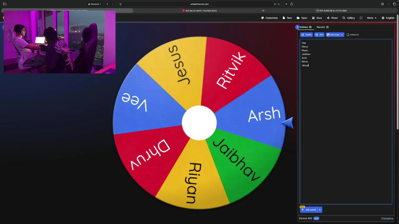Click the entry 'Jaibhav' in the list
The height and width of the screenshot is (224, 399).
[306, 54]
